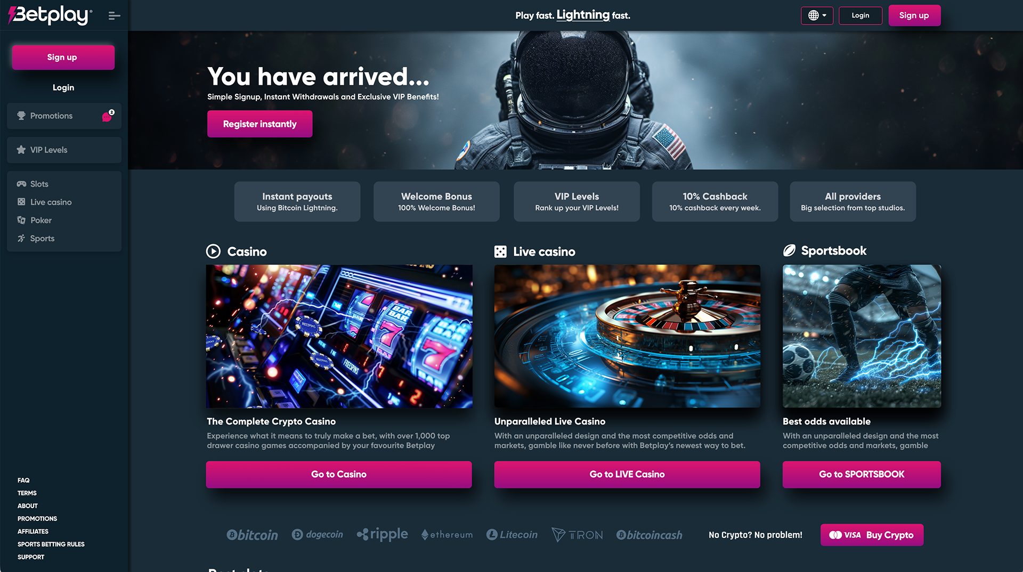This screenshot has height=572, width=1023.
Task: Open the SPORTS BETTING RULES link
Action: click(x=51, y=544)
